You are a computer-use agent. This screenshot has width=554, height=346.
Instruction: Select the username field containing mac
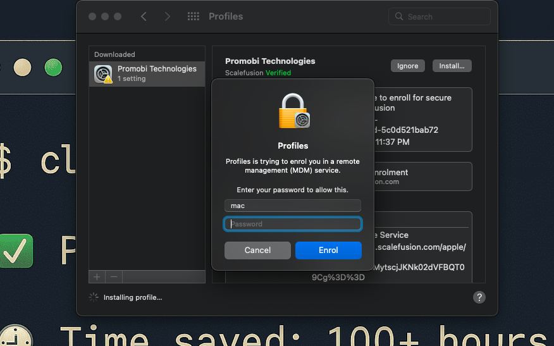click(293, 206)
